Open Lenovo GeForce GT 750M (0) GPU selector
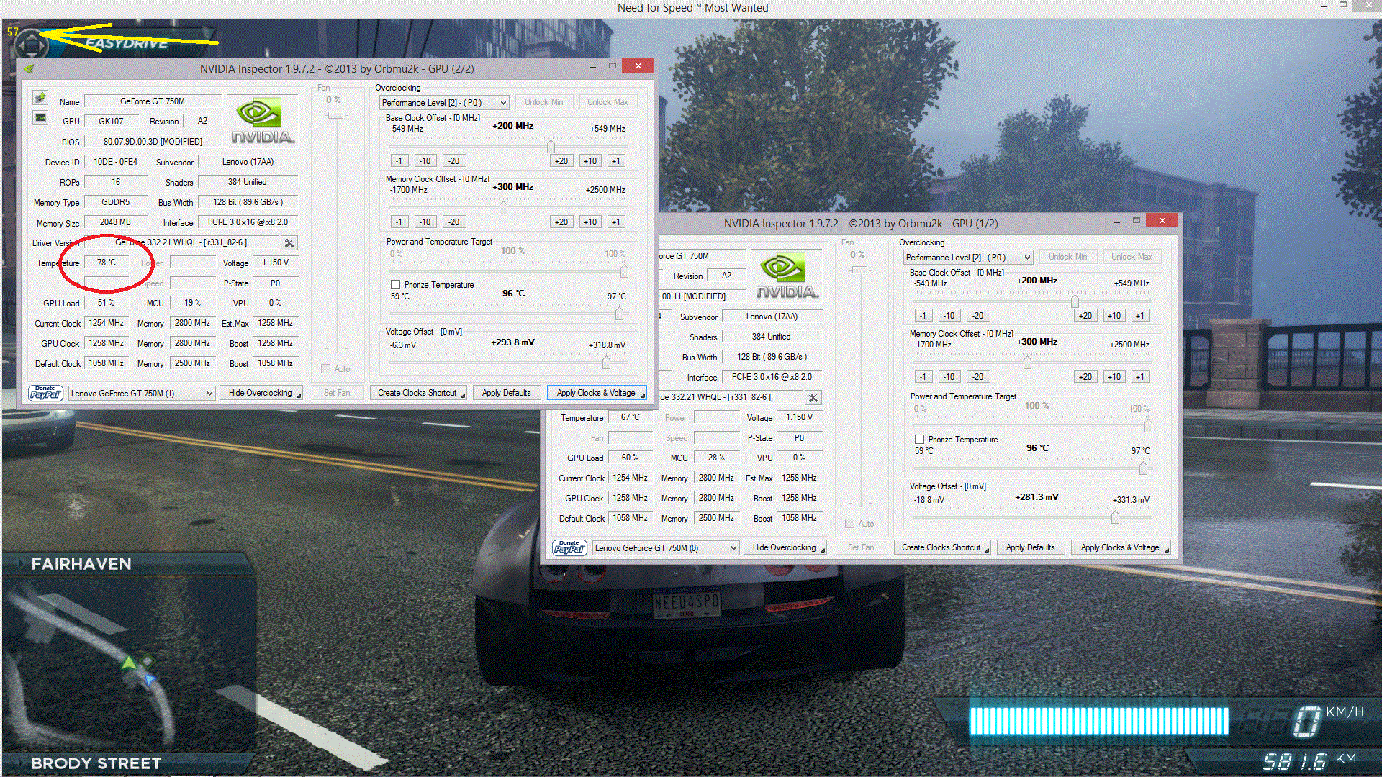 coord(666,548)
